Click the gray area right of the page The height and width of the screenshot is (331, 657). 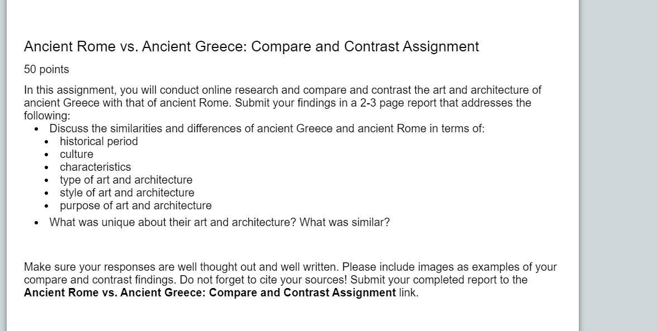[x=618, y=167]
